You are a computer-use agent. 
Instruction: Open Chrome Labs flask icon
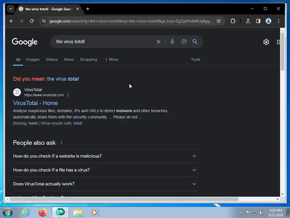248,21
